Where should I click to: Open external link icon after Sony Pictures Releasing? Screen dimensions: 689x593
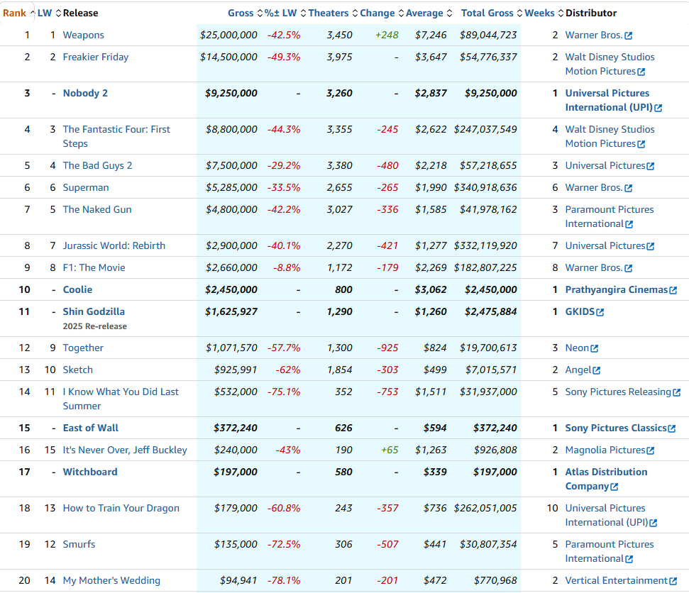pyautogui.click(x=676, y=392)
